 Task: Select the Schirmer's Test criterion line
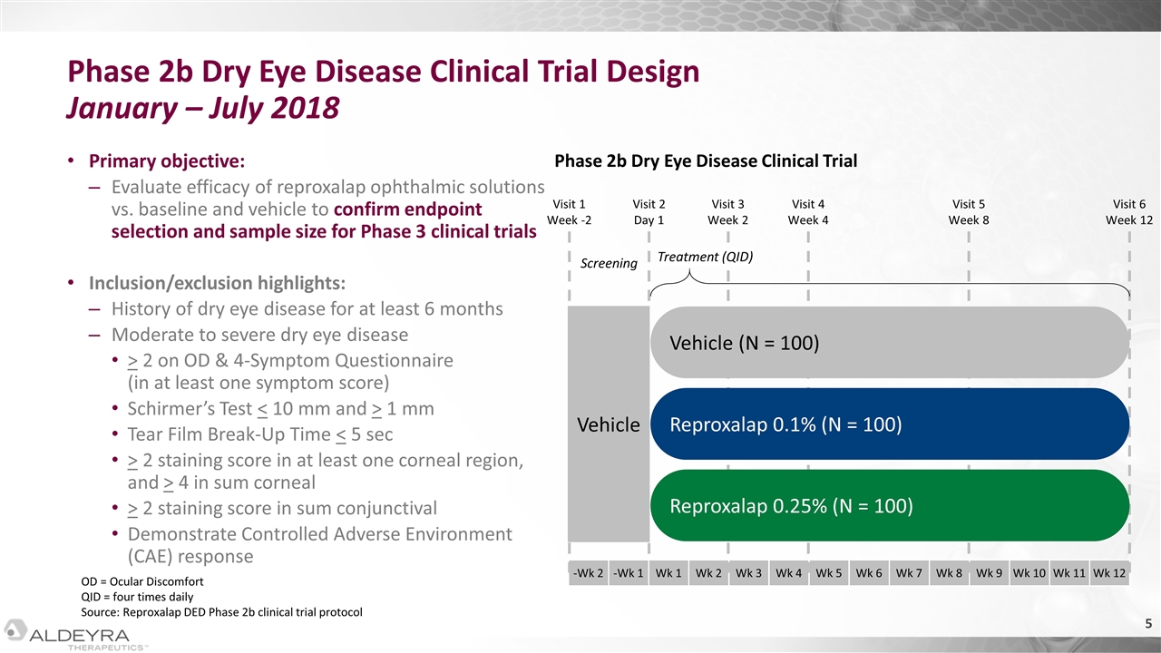point(281,408)
